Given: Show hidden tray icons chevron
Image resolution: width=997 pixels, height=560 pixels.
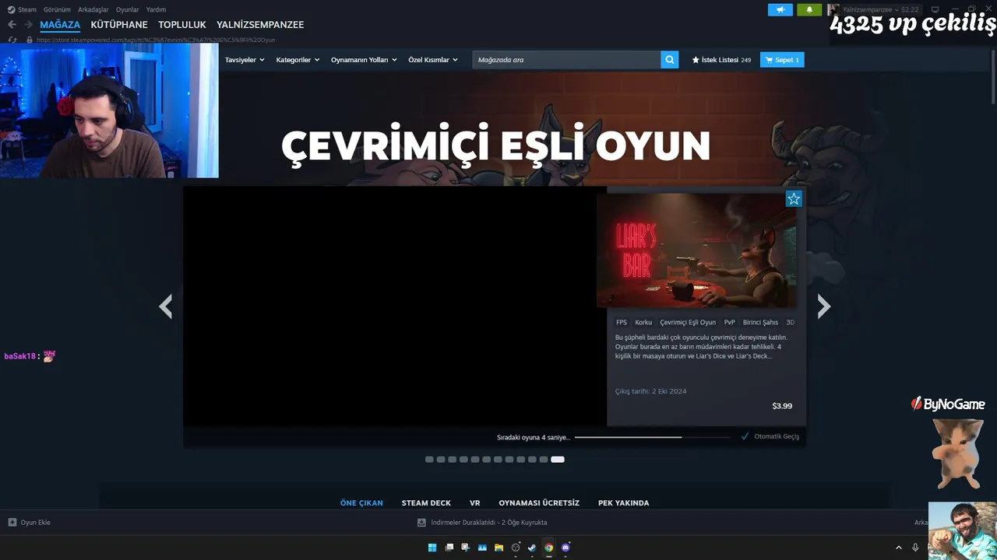Looking at the screenshot, I should (898, 548).
